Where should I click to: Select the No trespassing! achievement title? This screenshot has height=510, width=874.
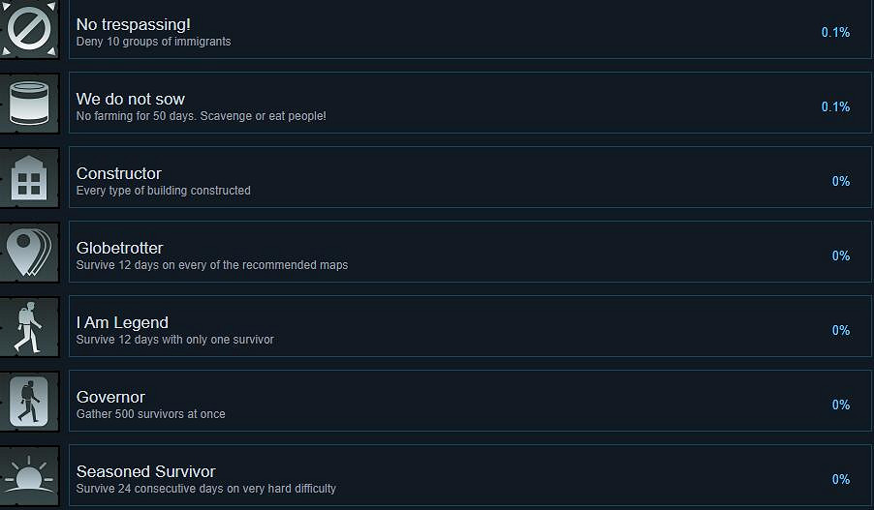coord(133,24)
